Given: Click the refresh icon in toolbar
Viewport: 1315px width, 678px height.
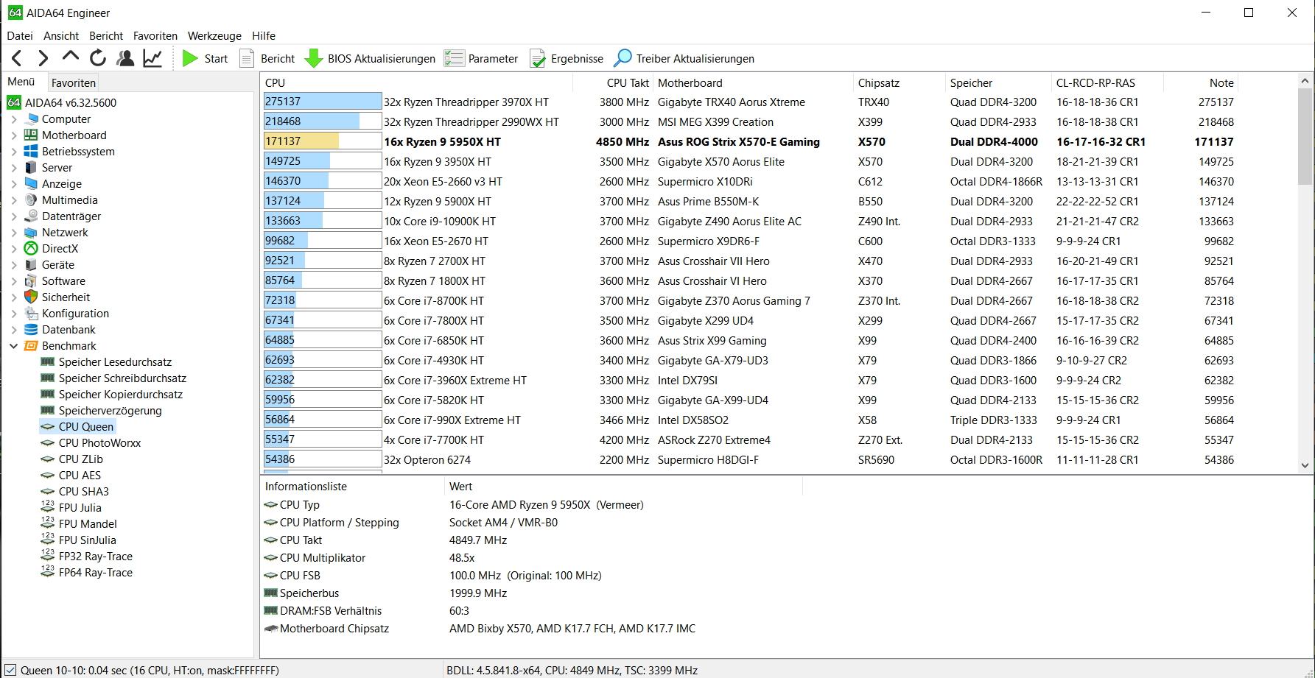Looking at the screenshot, I should (x=97, y=58).
